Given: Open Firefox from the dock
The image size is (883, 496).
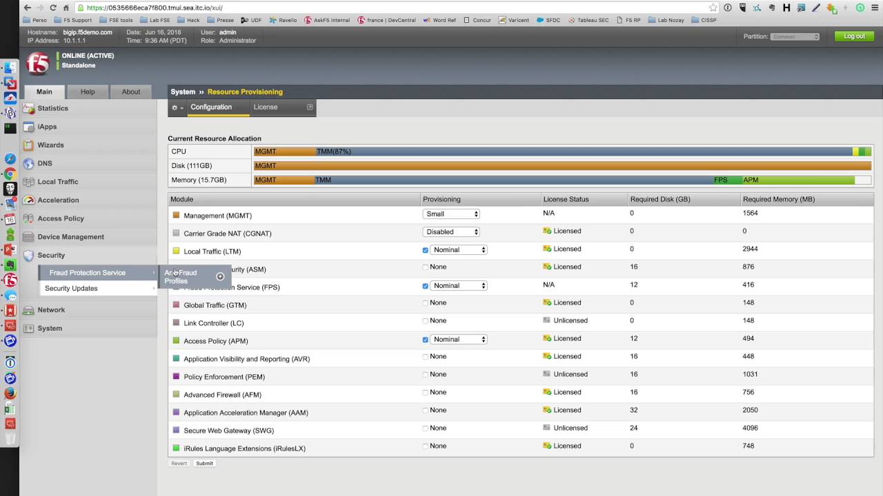Looking at the screenshot, I should click(10, 393).
